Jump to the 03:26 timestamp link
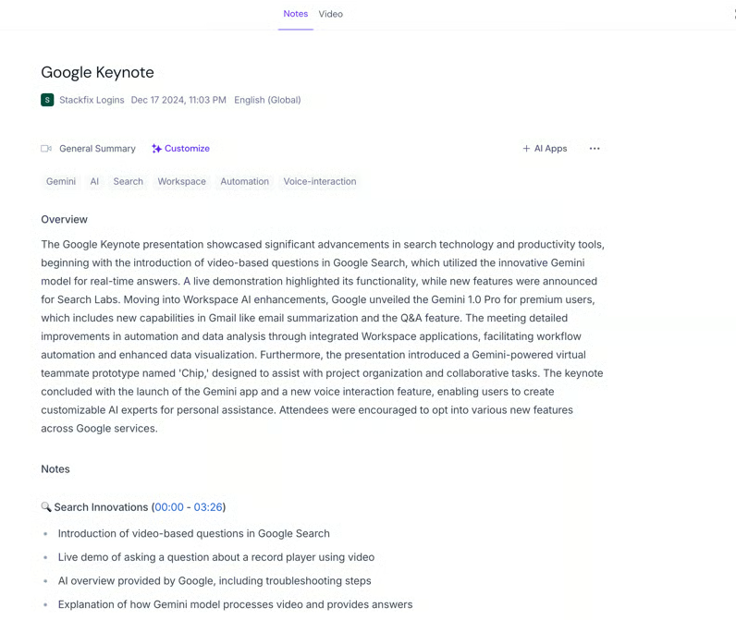 (208, 507)
